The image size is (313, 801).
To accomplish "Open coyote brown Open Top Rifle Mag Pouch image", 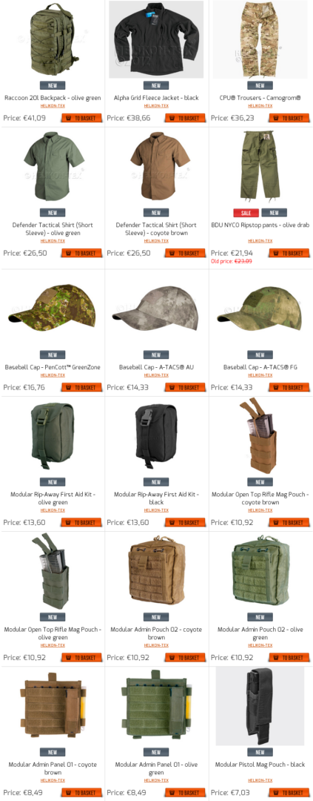I will pos(260,437).
